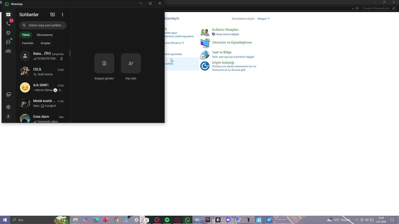The image size is (399, 224).
Task: Click the pin icon on Baba chat
Action: click(61, 59)
